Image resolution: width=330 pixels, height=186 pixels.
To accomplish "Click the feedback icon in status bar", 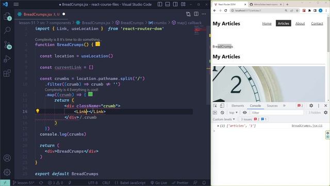I will click(195, 183).
